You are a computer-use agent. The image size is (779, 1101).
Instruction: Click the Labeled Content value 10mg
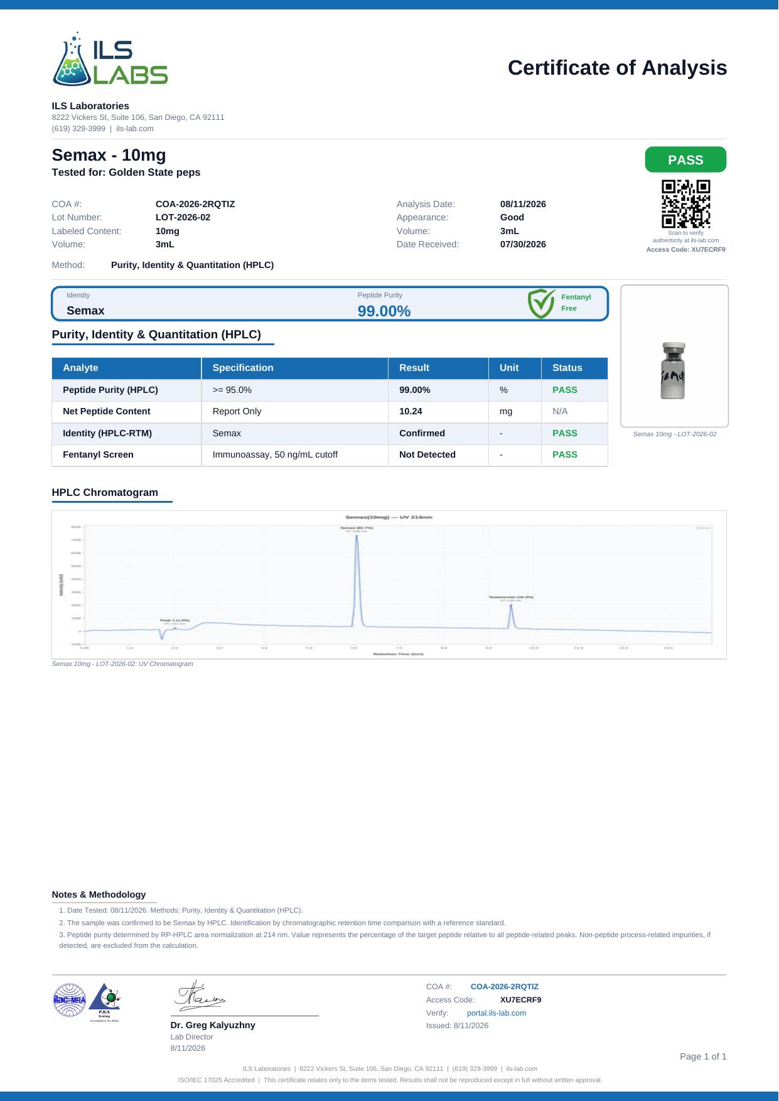[168, 231]
